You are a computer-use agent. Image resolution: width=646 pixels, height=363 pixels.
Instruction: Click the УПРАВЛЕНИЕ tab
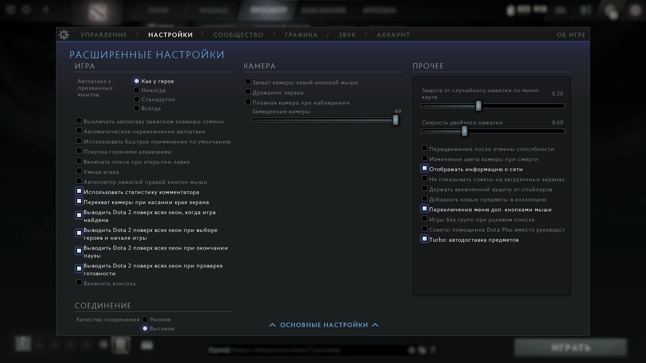104,35
